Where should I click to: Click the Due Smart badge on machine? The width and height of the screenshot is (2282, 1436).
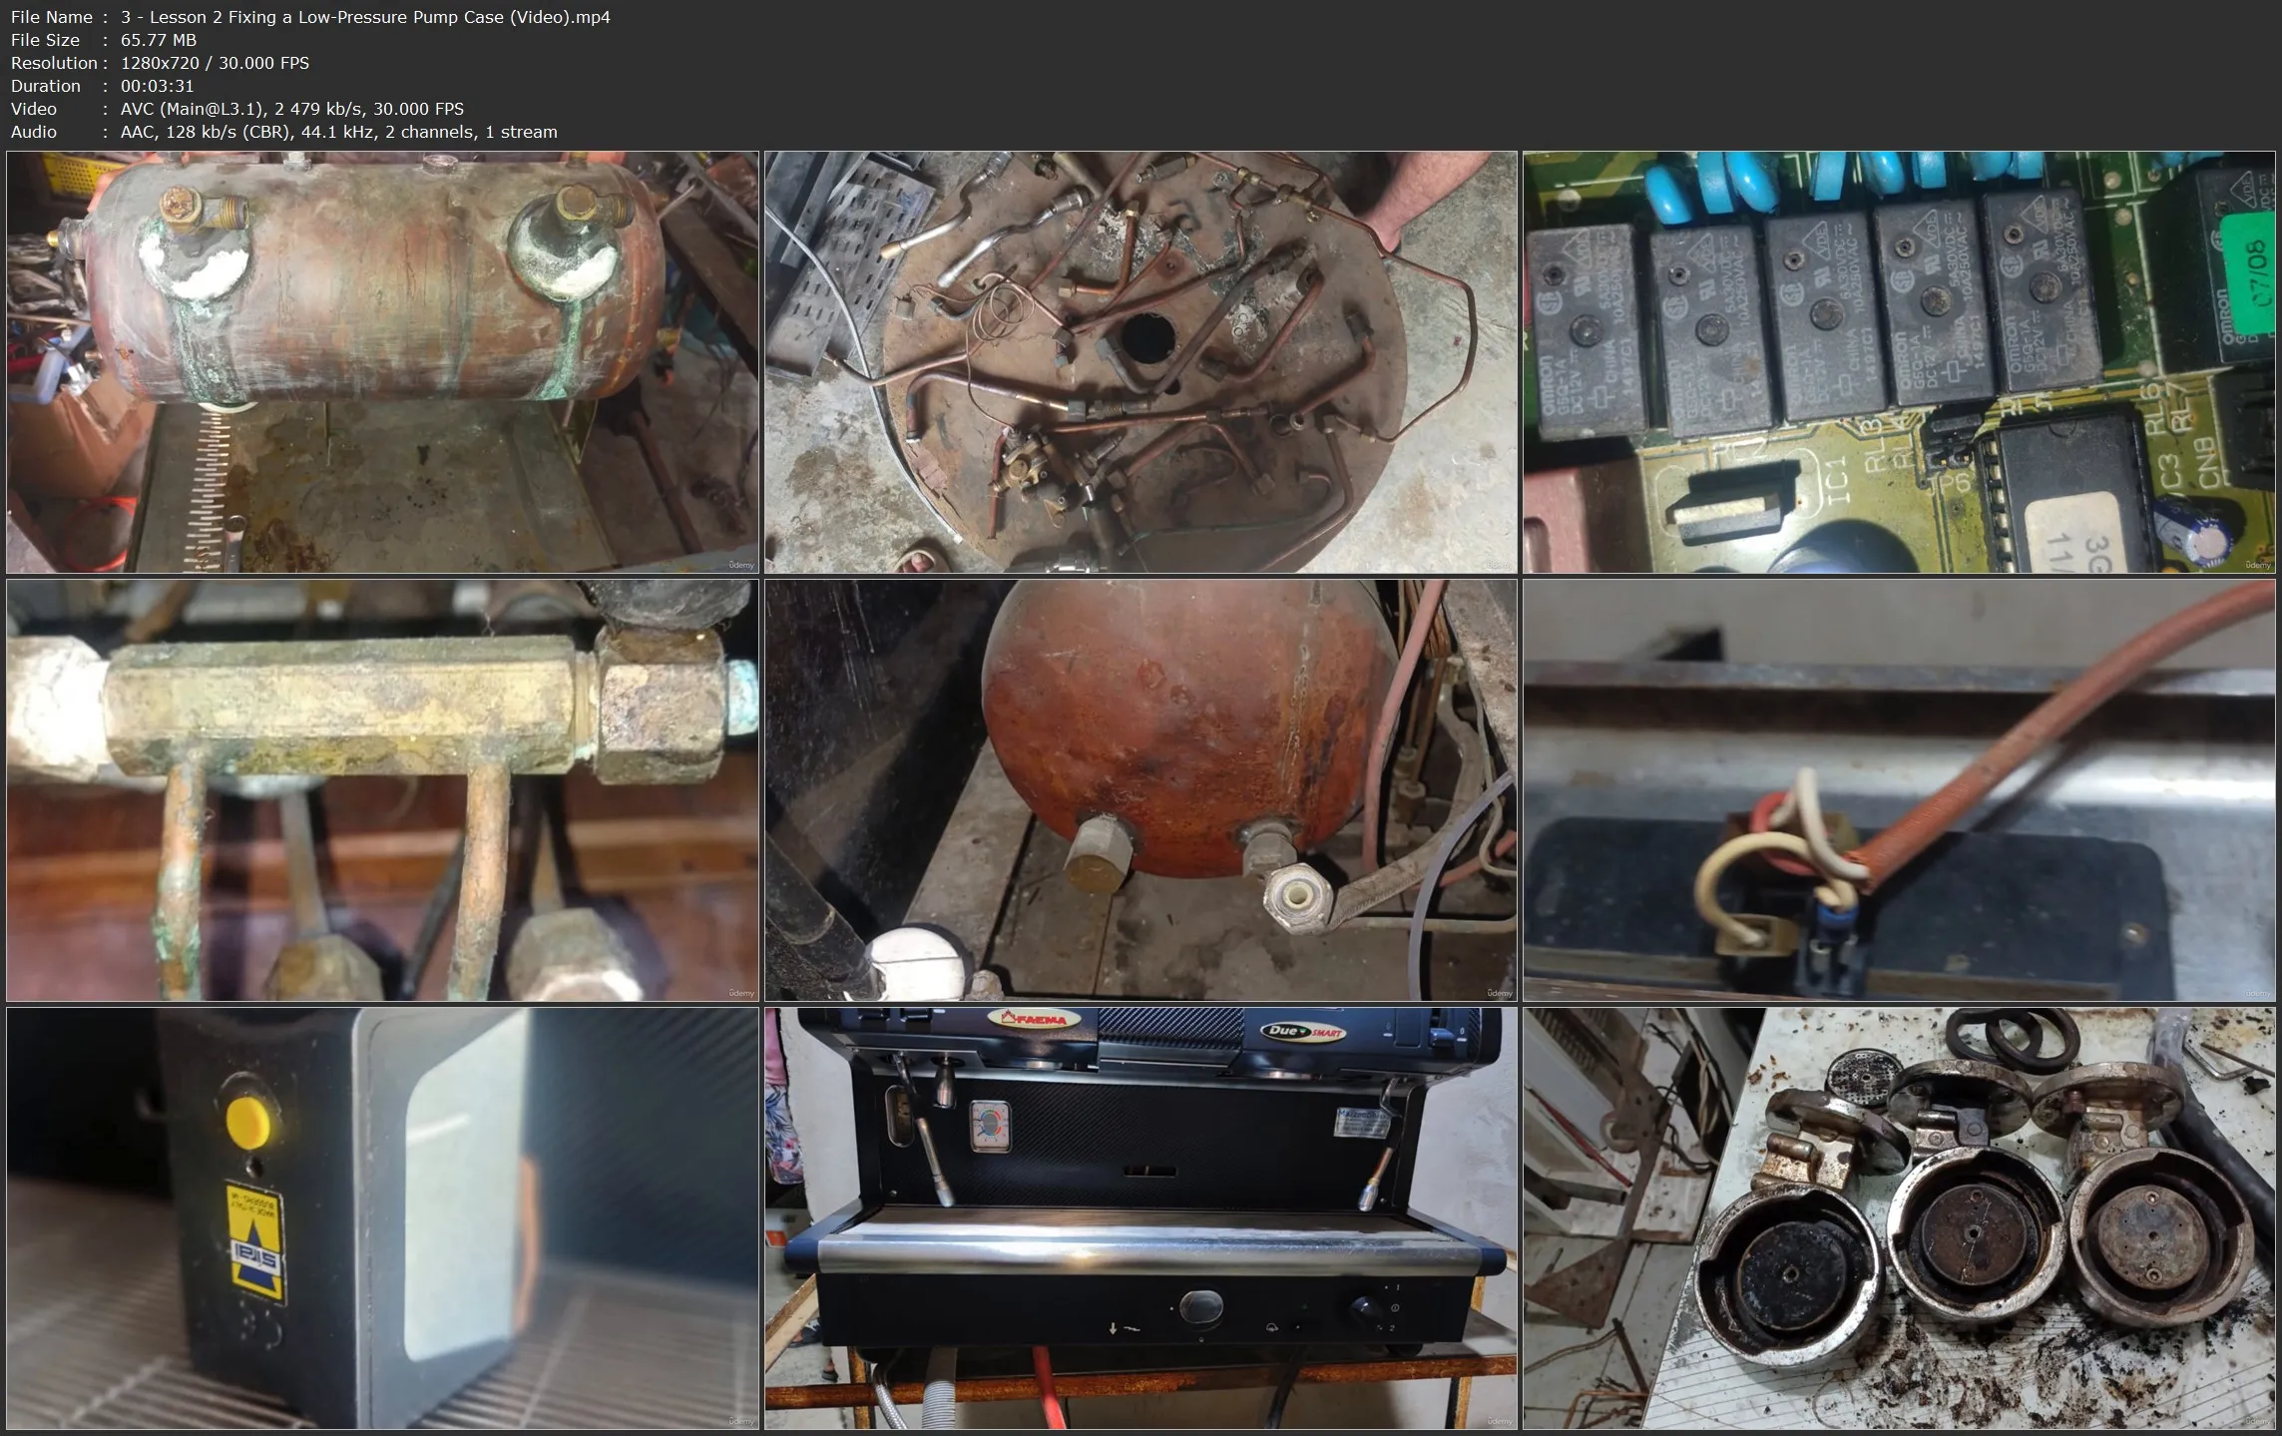1301,1032
